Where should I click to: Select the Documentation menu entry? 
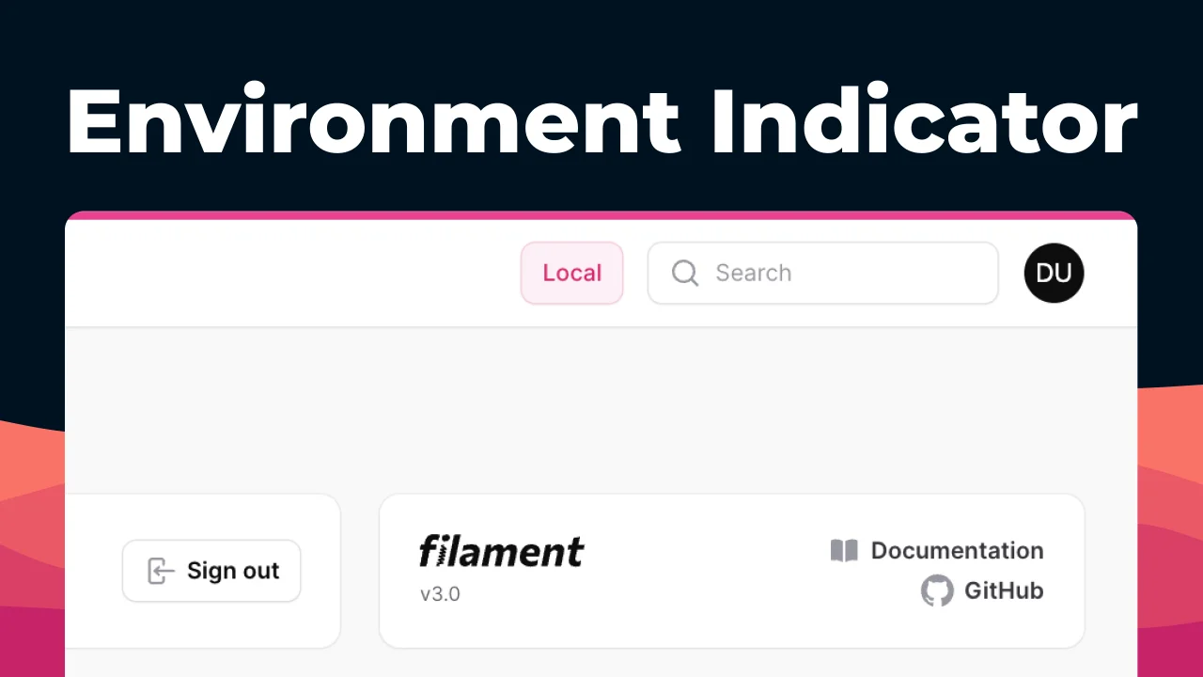(957, 550)
